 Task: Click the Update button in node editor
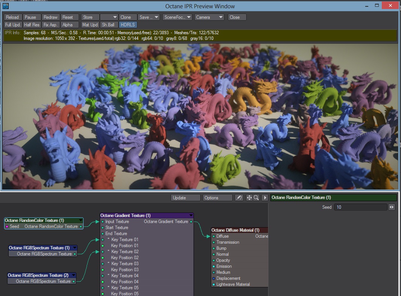(185, 198)
